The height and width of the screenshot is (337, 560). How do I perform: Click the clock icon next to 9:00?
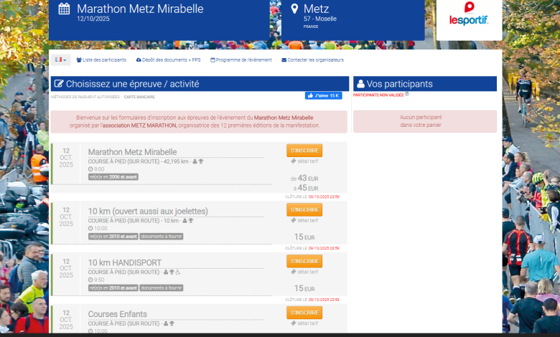tap(90, 169)
